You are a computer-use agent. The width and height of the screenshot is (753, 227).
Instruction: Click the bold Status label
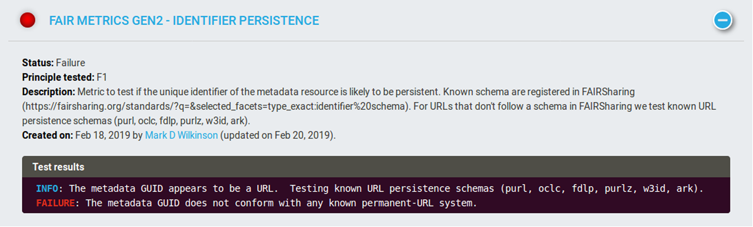tap(38, 63)
